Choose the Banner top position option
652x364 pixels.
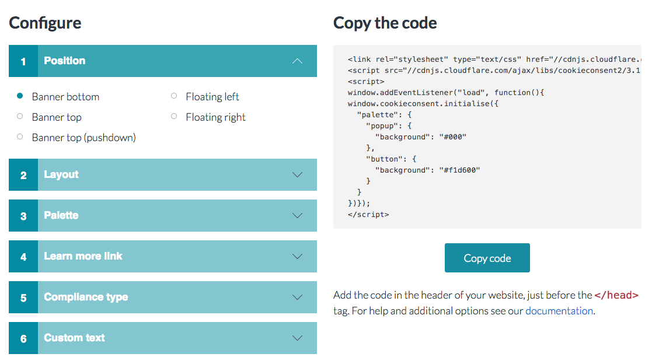(19, 116)
